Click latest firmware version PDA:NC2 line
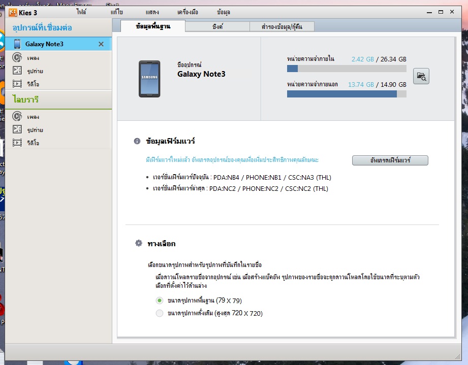 coord(240,189)
